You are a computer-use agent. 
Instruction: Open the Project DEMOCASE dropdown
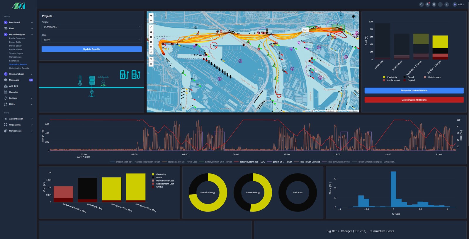point(91,27)
